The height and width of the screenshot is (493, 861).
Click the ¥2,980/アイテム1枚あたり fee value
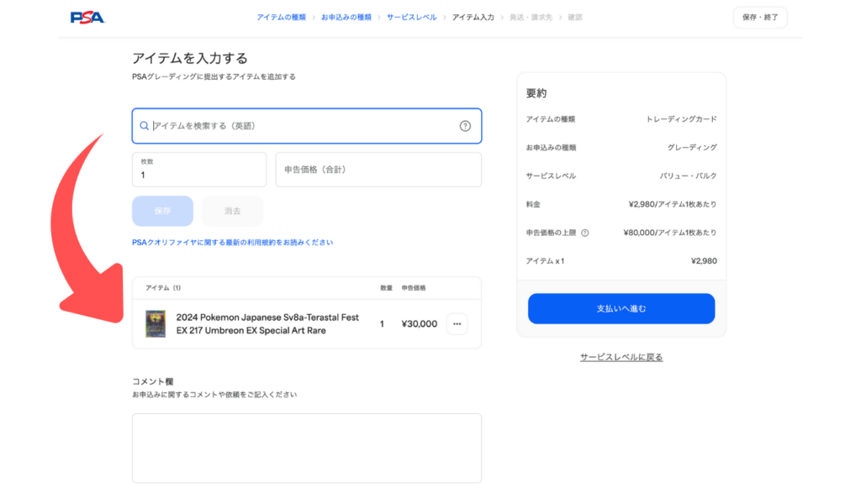click(x=673, y=205)
